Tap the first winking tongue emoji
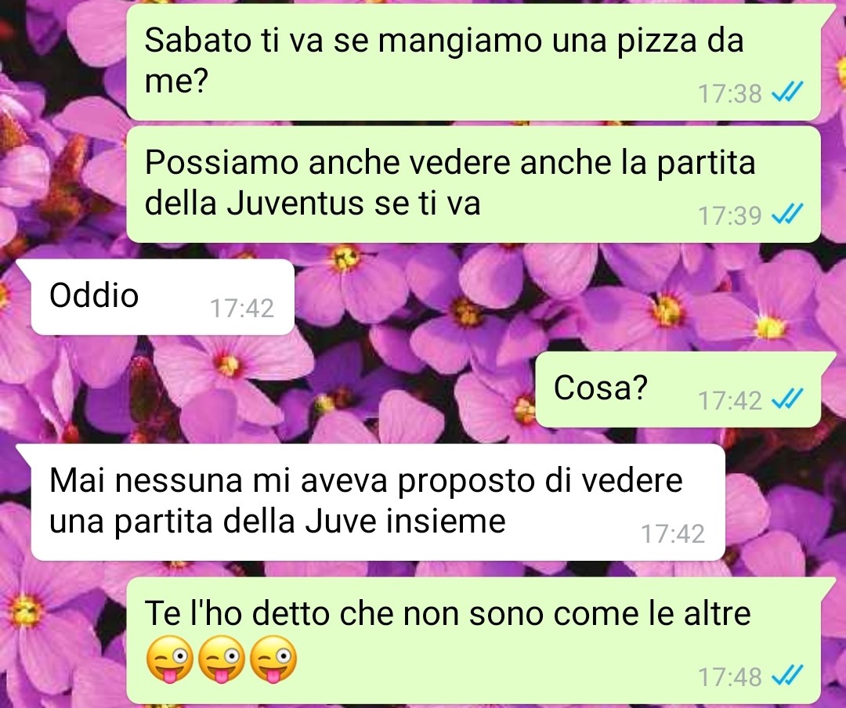This screenshot has width=846, height=708. click(x=169, y=659)
